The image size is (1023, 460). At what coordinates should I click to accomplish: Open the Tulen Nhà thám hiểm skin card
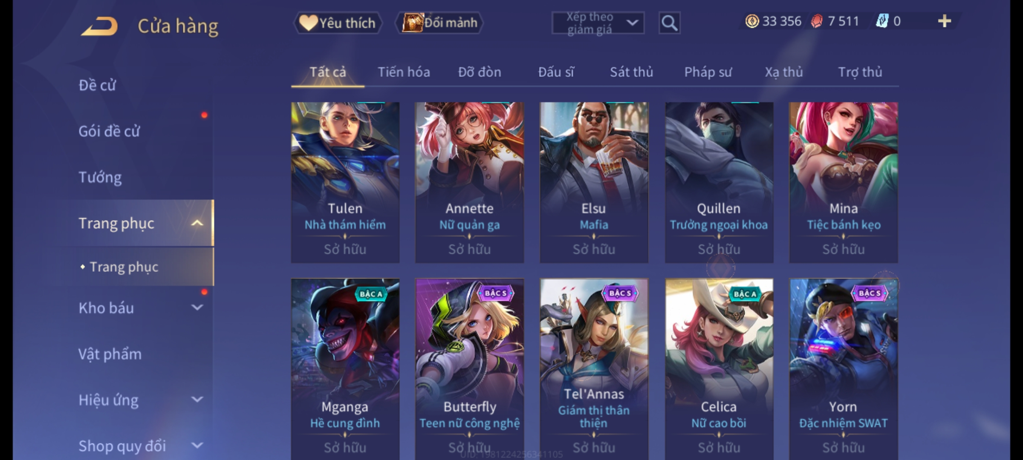click(345, 182)
